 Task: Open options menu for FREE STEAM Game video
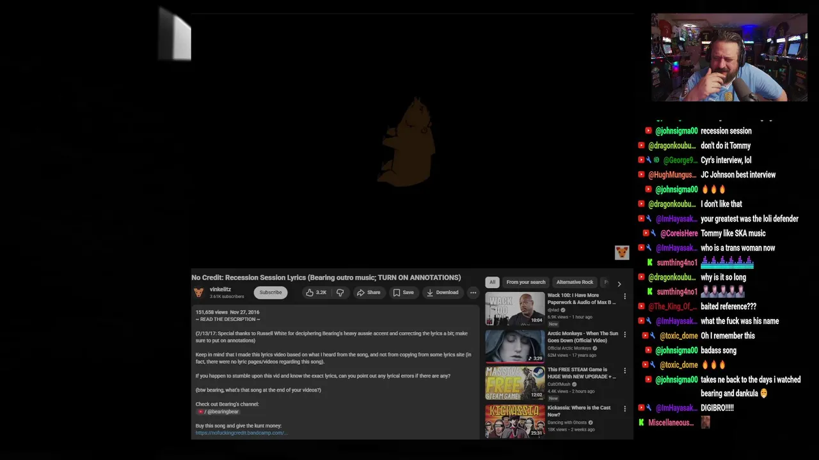click(x=624, y=371)
